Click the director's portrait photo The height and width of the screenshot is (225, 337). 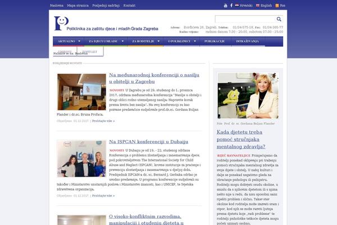pyautogui.click(x=248, y=96)
